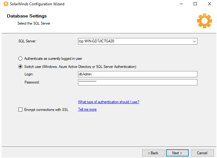Maximize the Configuration Wizard window
Viewport: 217px width, 158px height.
(x=195, y=4)
